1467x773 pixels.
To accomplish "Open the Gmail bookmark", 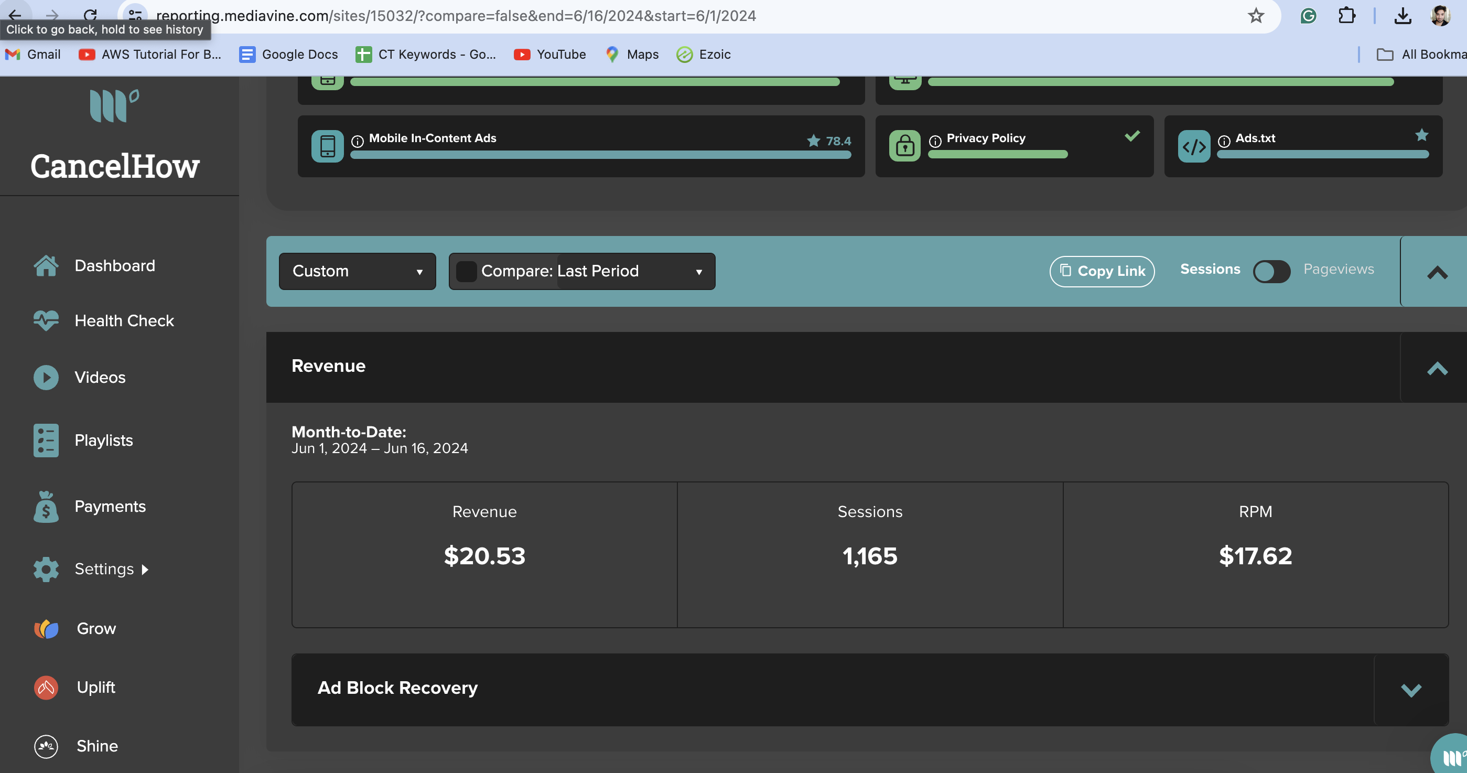I will [x=33, y=54].
